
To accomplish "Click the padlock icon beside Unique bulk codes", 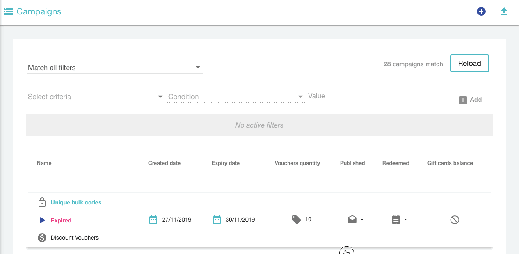I will tap(42, 203).
